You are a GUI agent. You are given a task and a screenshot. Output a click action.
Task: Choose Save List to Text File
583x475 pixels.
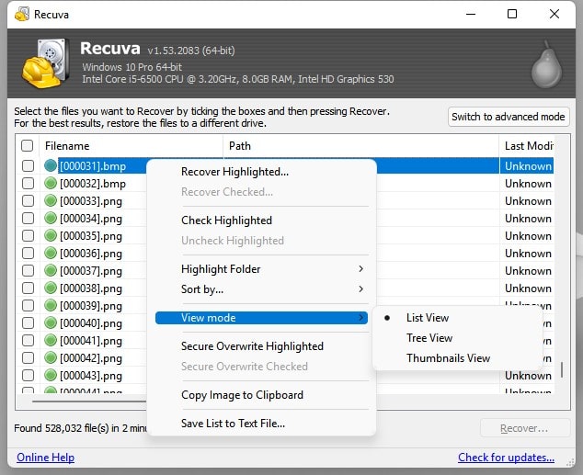234,424
